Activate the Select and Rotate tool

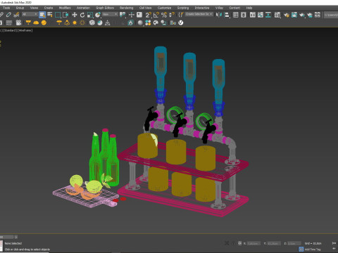[x=82, y=15]
